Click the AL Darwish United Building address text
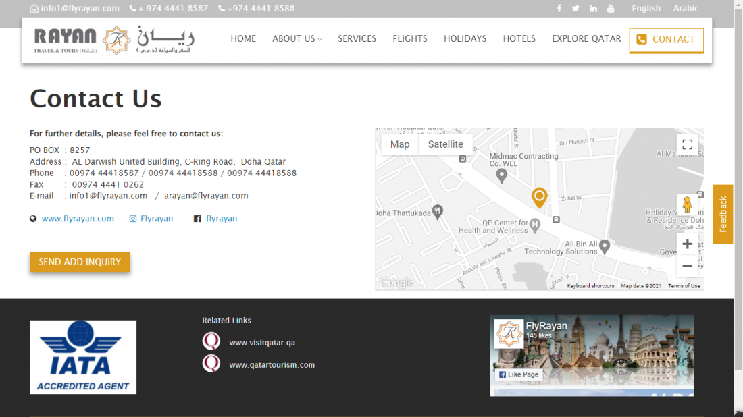This screenshot has height=417, width=743. (178, 162)
